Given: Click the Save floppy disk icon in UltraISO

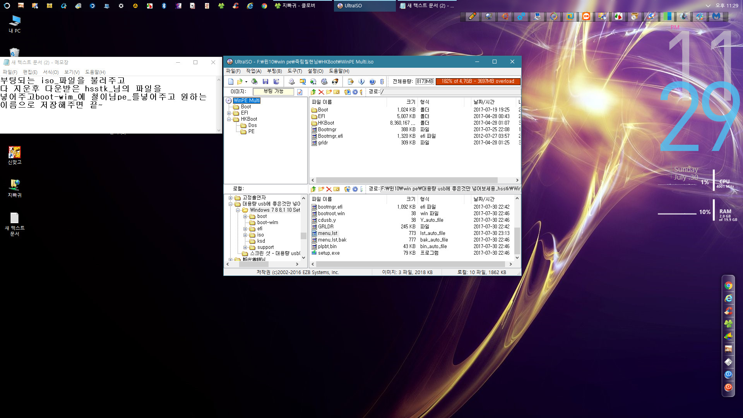Looking at the screenshot, I should (265, 82).
